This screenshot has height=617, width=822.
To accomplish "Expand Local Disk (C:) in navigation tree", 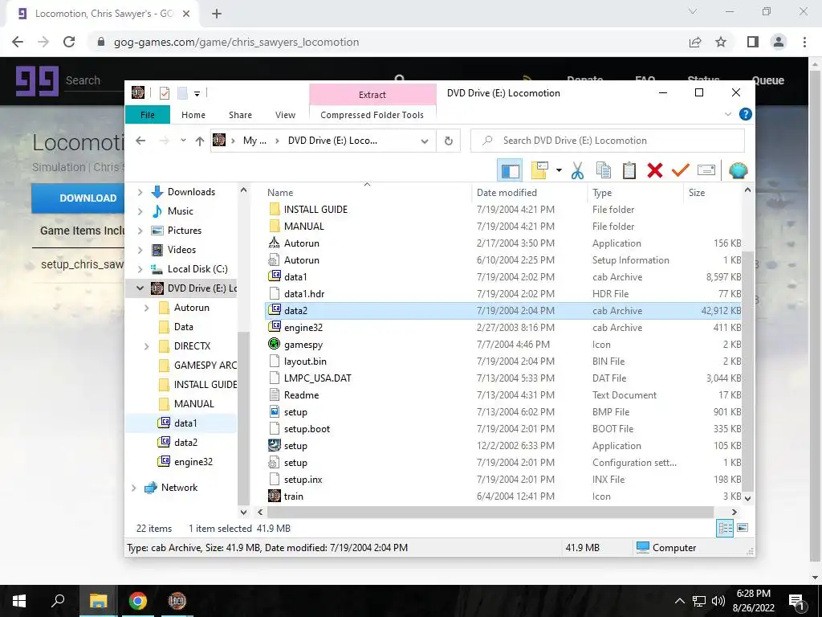I will [140, 269].
